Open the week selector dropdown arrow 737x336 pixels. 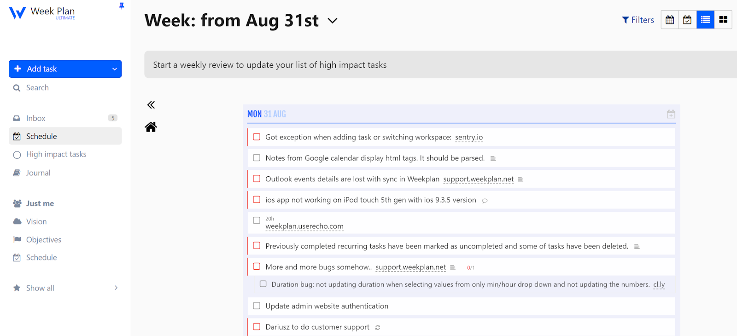coord(333,21)
